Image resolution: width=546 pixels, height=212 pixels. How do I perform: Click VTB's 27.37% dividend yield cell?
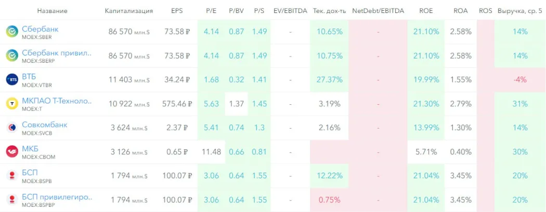point(329,79)
